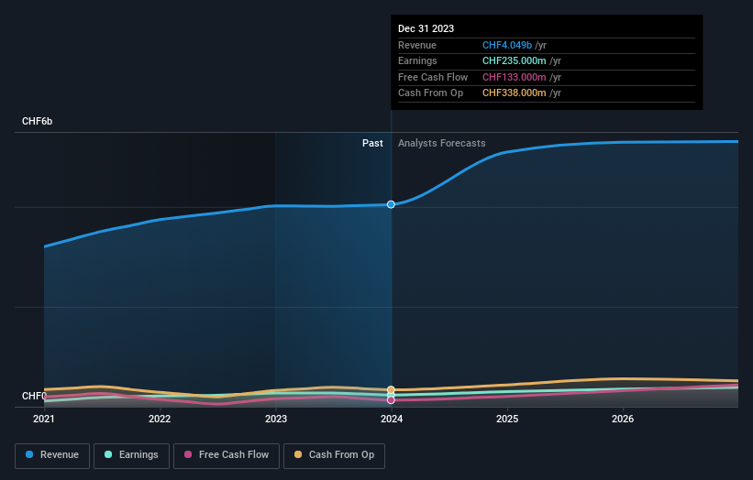The height and width of the screenshot is (480, 753).
Task: Click the blue Revenue legend dot
Action: [29, 454]
